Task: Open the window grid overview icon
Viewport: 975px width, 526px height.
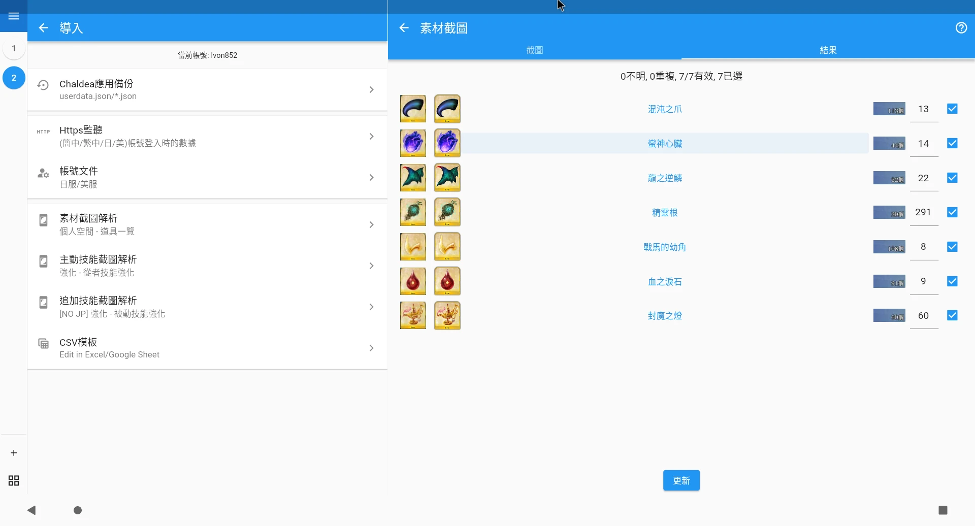Action: (x=14, y=481)
